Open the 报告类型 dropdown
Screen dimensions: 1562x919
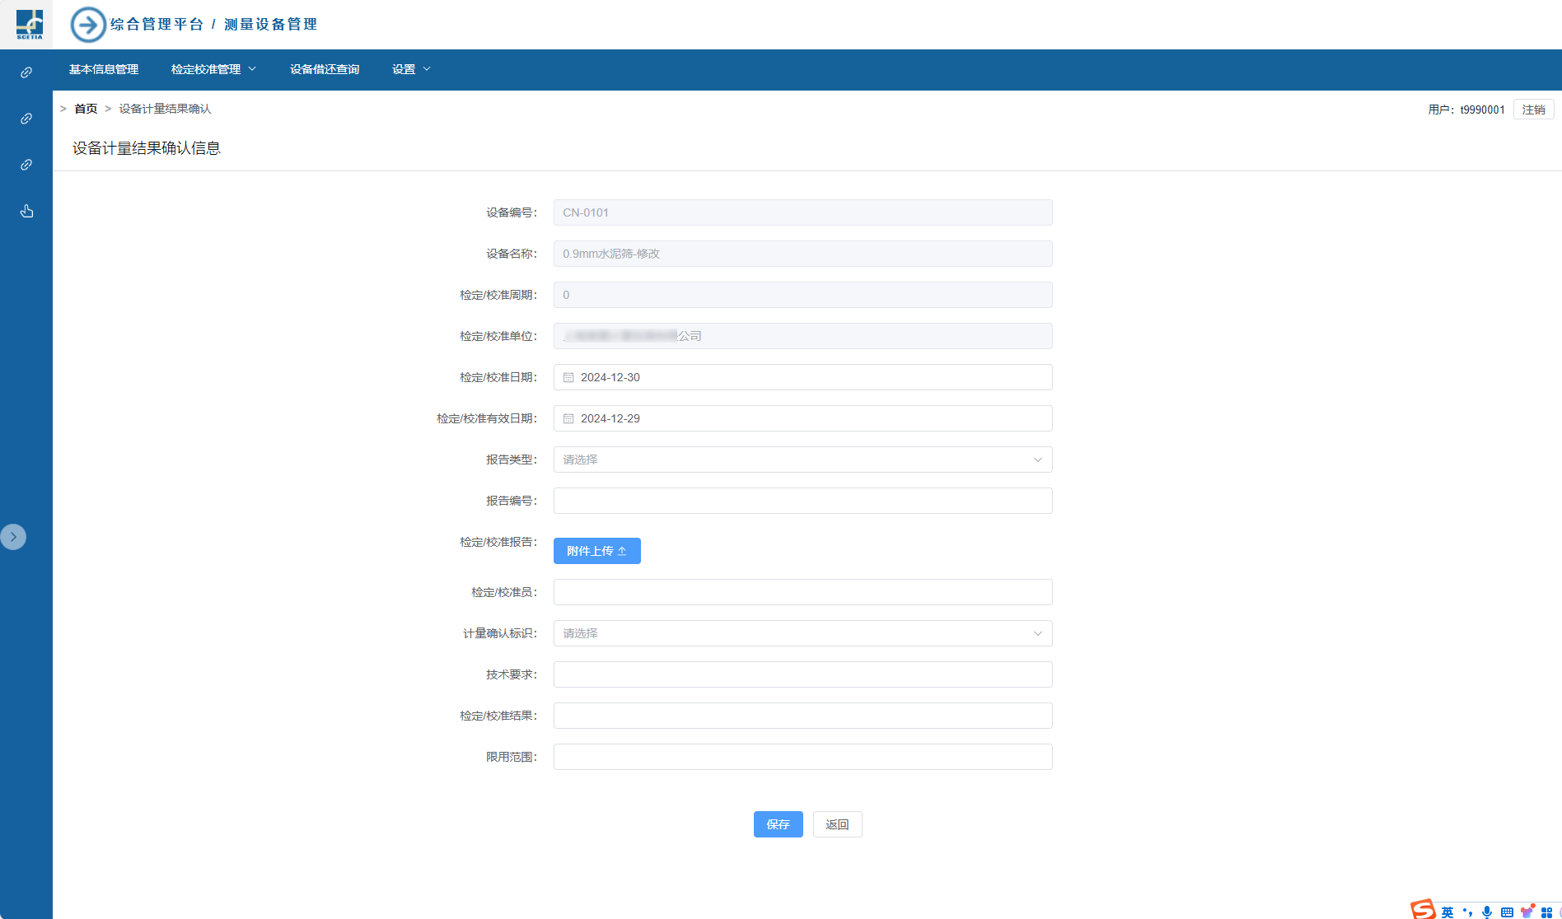coord(802,459)
